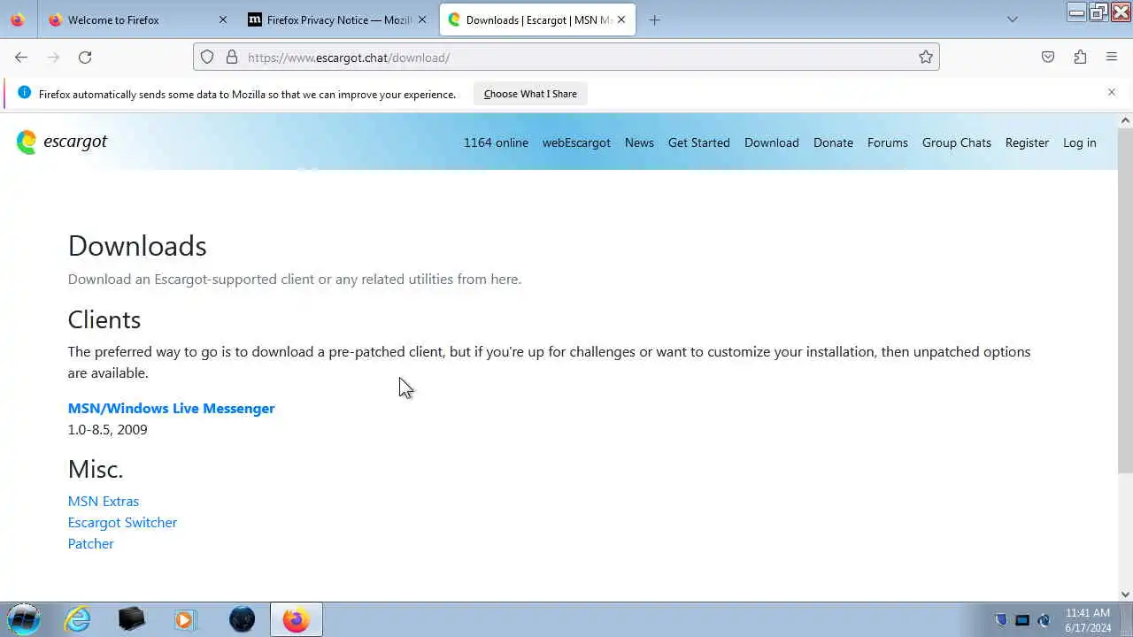Open the media player taskbar icon
The height and width of the screenshot is (637, 1133).
(185, 619)
